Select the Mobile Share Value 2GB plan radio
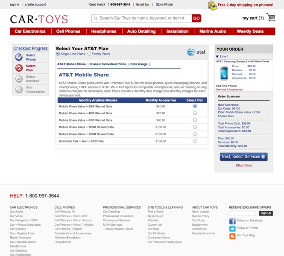The image size is (284, 256). [x=195, y=106]
